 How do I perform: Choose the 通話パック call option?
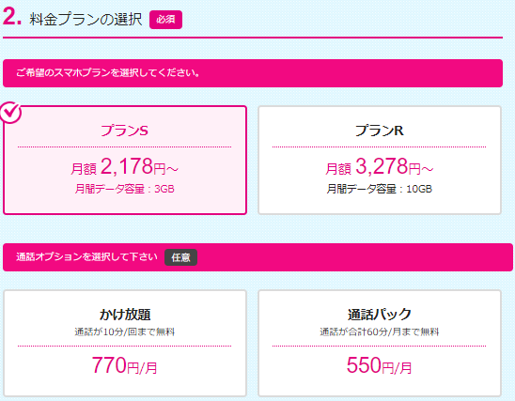tap(380, 344)
